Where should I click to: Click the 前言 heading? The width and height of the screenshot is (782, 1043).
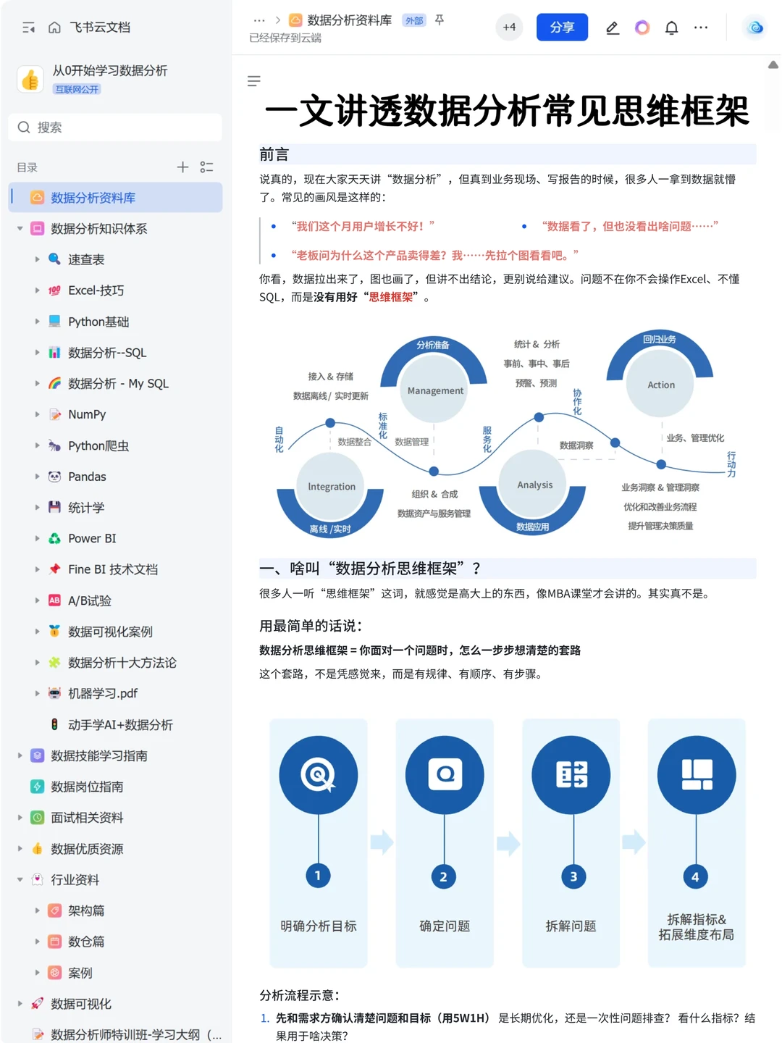274,154
